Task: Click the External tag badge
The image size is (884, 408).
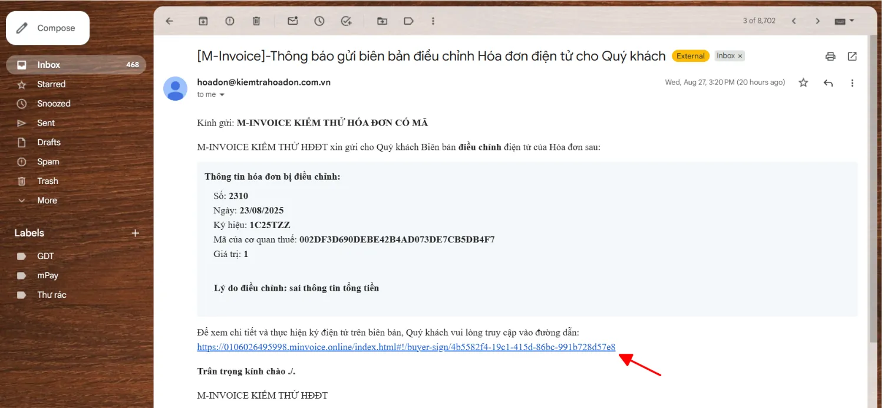Action: click(x=690, y=56)
